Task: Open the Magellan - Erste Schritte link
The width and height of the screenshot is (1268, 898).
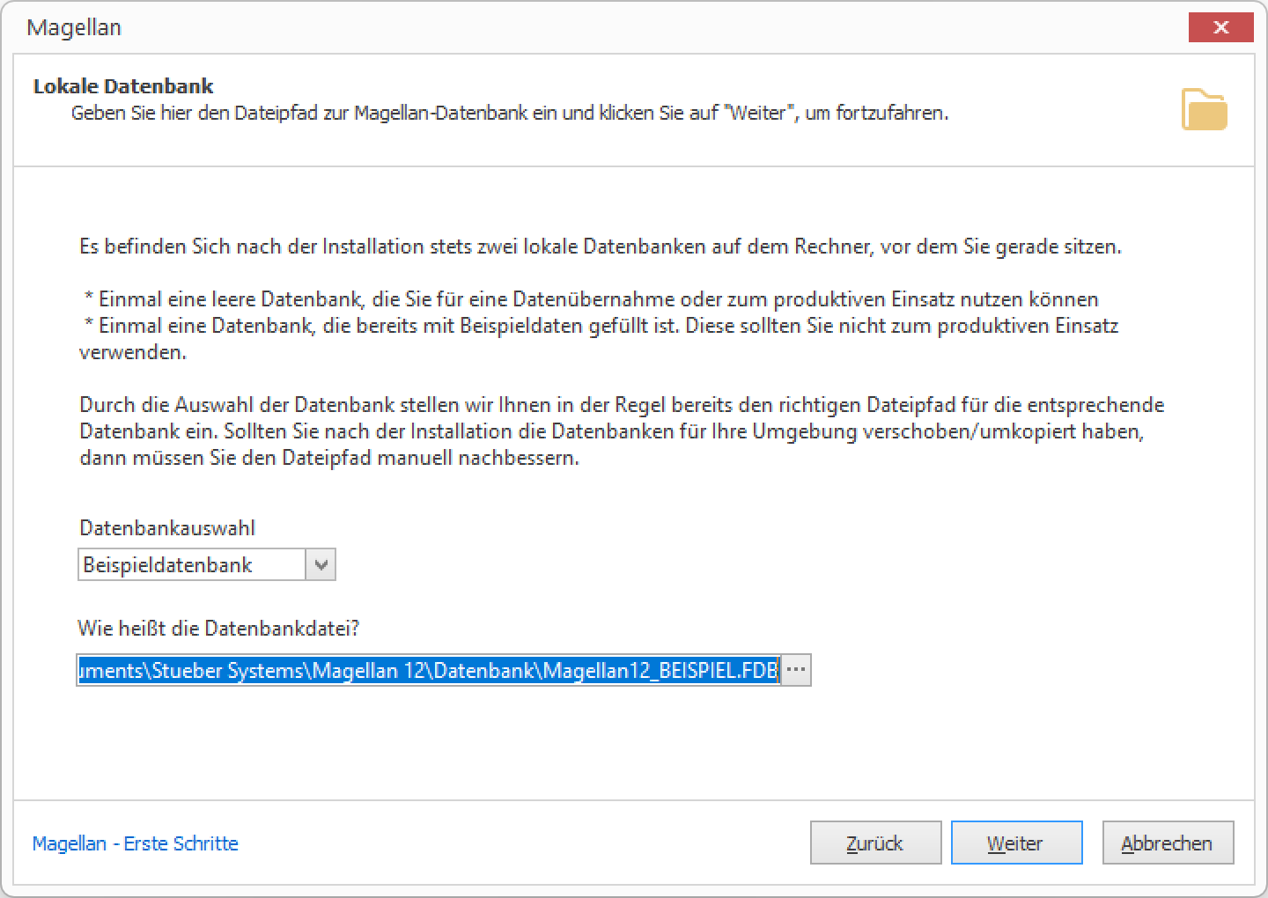Action: [135, 843]
